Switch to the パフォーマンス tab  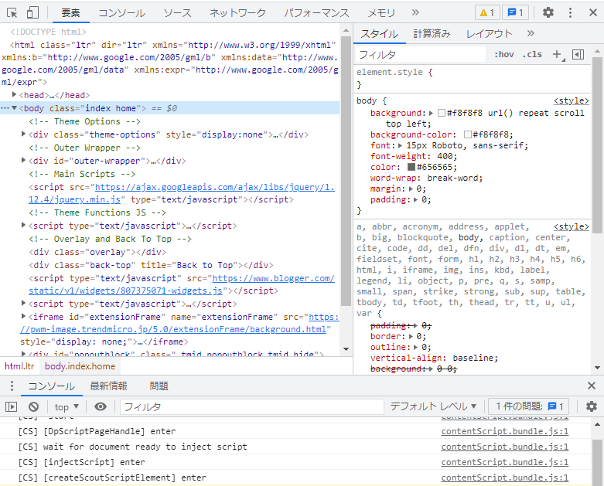(x=316, y=13)
